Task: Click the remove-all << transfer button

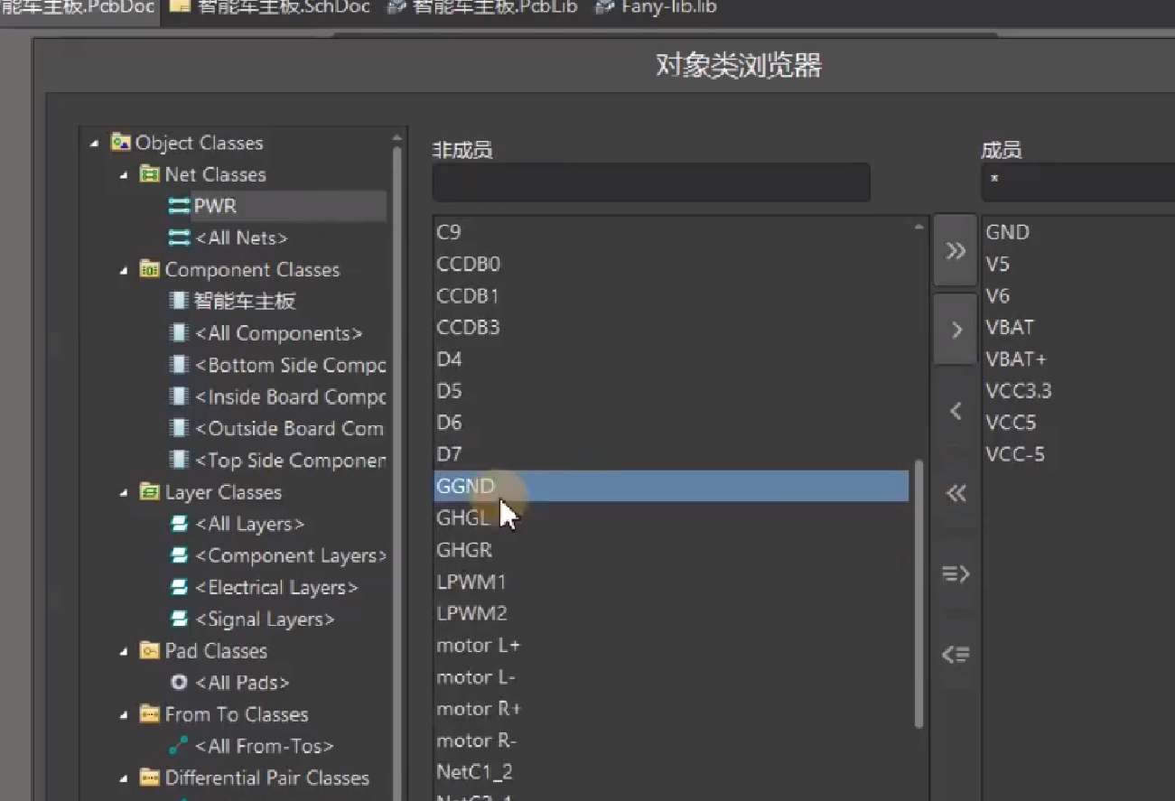Action: (x=955, y=493)
